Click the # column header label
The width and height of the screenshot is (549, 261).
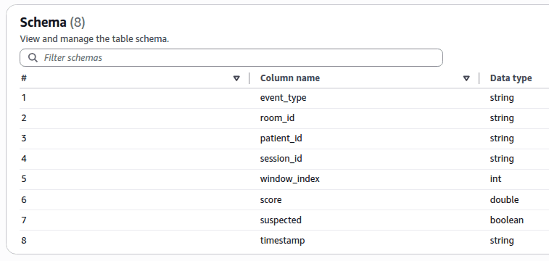click(24, 78)
